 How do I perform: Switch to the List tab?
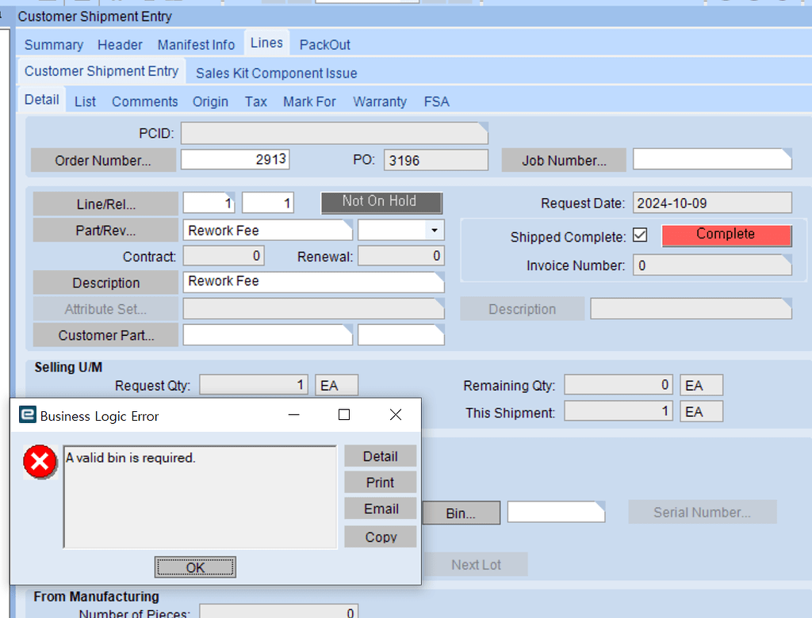click(x=85, y=101)
